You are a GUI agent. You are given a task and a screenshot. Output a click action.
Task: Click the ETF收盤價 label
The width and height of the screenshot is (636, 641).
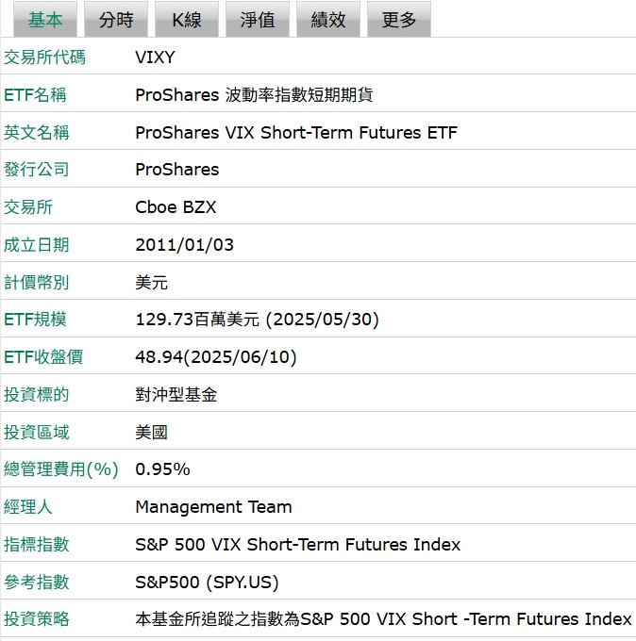click(x=43, y=357)
